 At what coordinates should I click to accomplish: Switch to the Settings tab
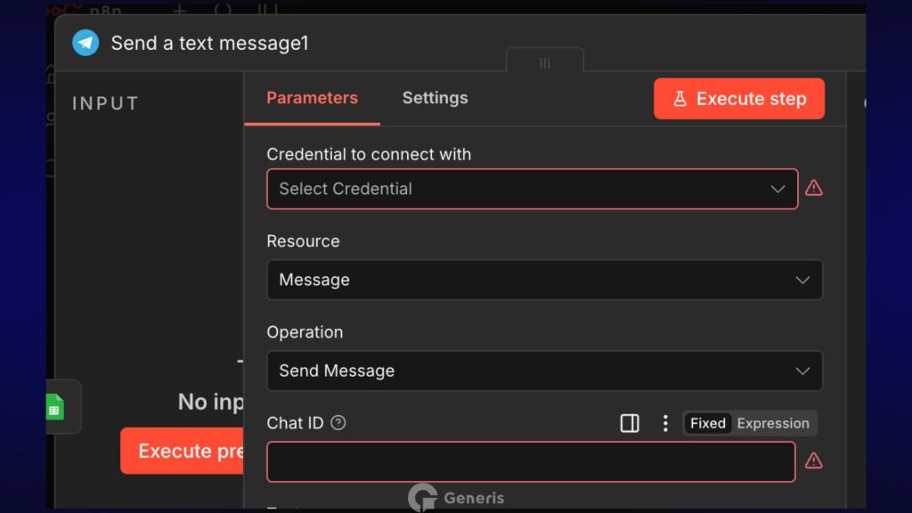435,98
